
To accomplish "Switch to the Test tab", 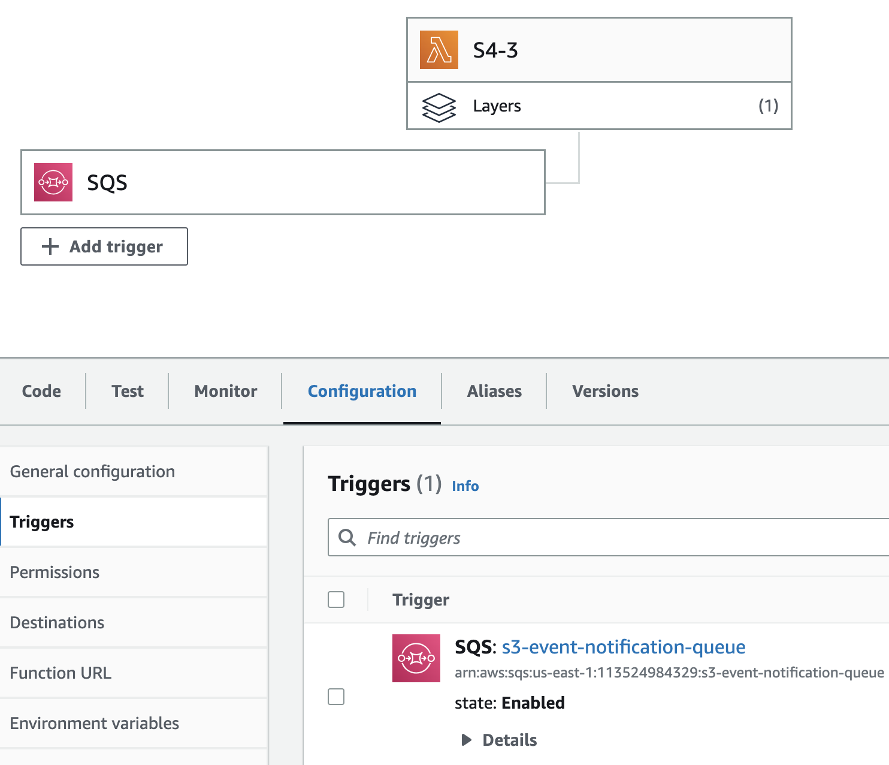I will click(128, 391).
